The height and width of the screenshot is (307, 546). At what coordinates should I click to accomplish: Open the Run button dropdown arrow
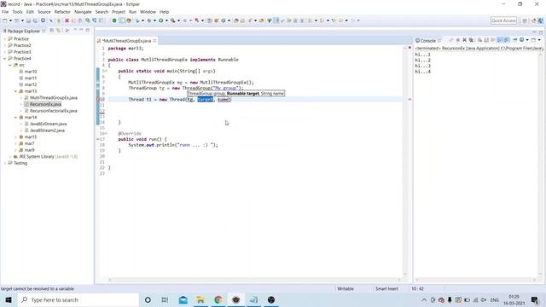click(166, 20)
